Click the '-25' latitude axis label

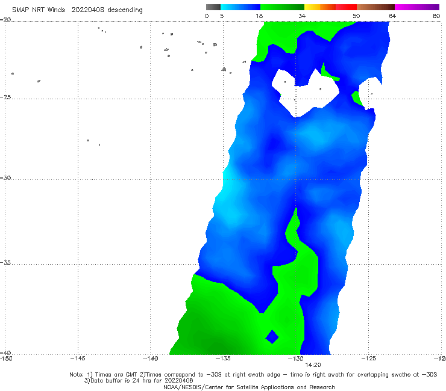pyautogui.click(x=5, y=97)
